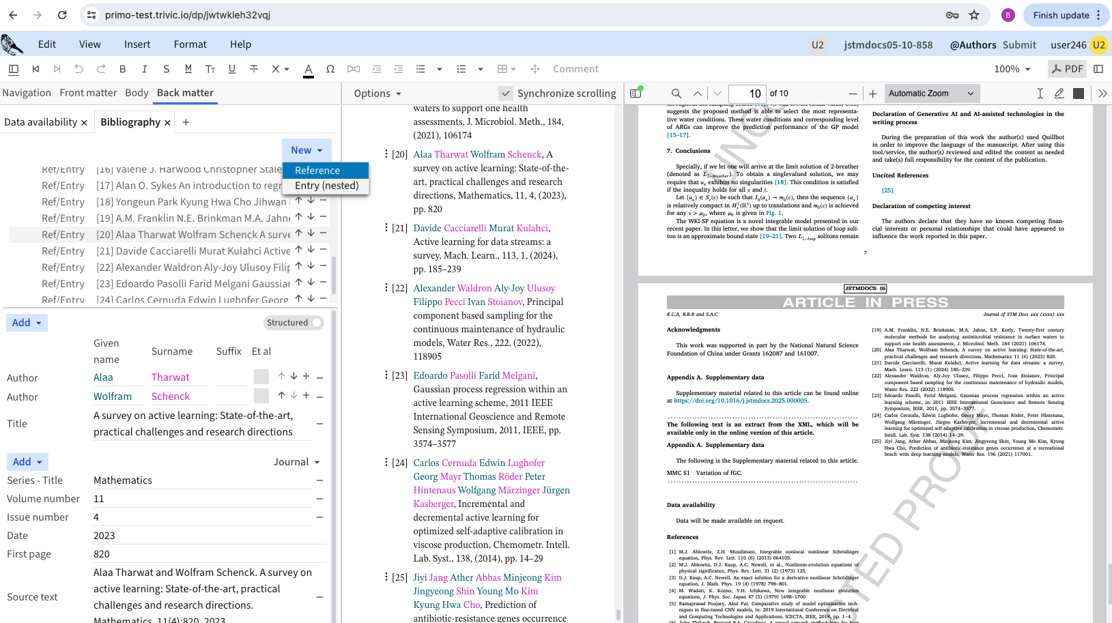Viewport: 1112px width, 623px height.
Task: Open the Automatic Zoom dropdown
Action: 931,93
